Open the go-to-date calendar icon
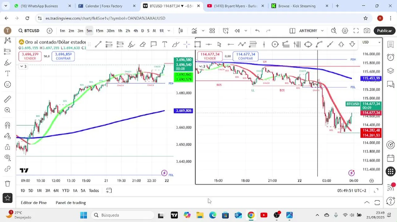This screenshot has height=222, width=397. [x=109, y=191]
